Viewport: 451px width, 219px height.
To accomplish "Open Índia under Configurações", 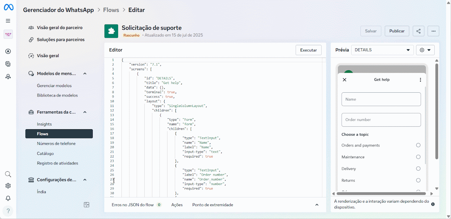I will coord(41,192).
